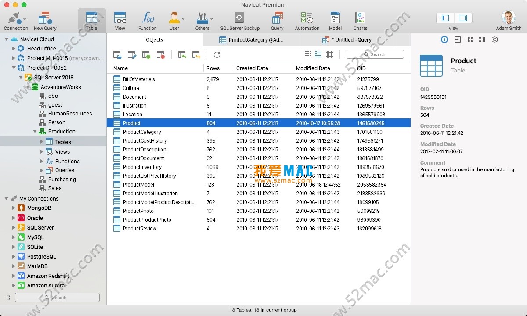527x316 pixels.
Task: Open the Query toolbar button
Action: pos(277,21)
